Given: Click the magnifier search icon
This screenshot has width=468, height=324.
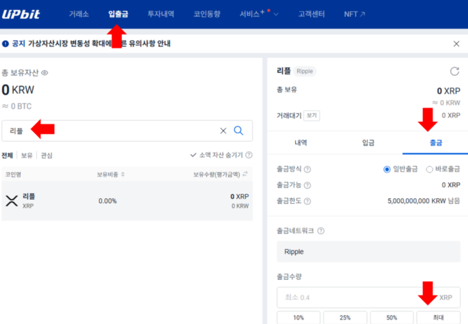Looking at the screenshot, I should (239, 131).
